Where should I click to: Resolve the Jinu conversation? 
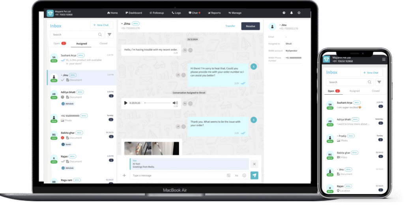click(x=251, y=26)
